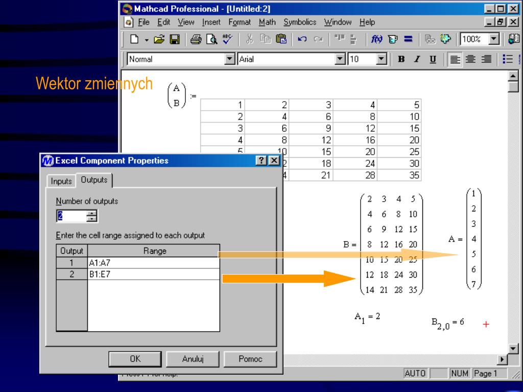Click the Align Across regions icon

point(340,38)
